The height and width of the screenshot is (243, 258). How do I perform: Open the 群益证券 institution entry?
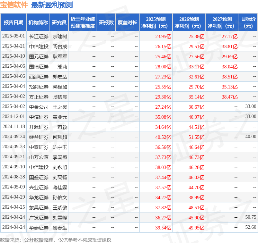(x=39, y=137)
